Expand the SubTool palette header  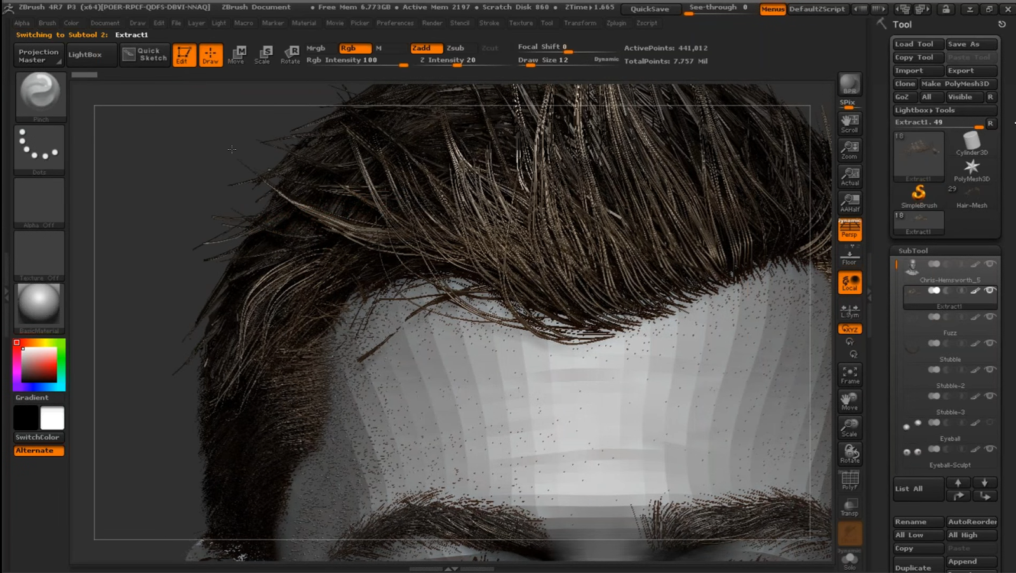(912, 251)
